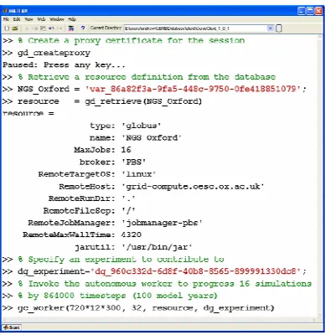Click the Open file toolbar icon
Image resolution: width=325 pixels, height=335 pixels.
click(x=15, y=28)
